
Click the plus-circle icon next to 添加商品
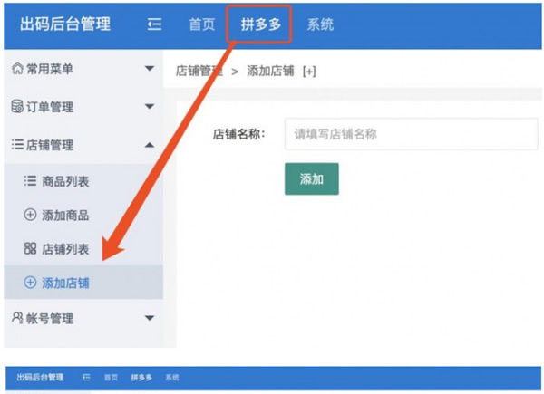pos(30,215)
